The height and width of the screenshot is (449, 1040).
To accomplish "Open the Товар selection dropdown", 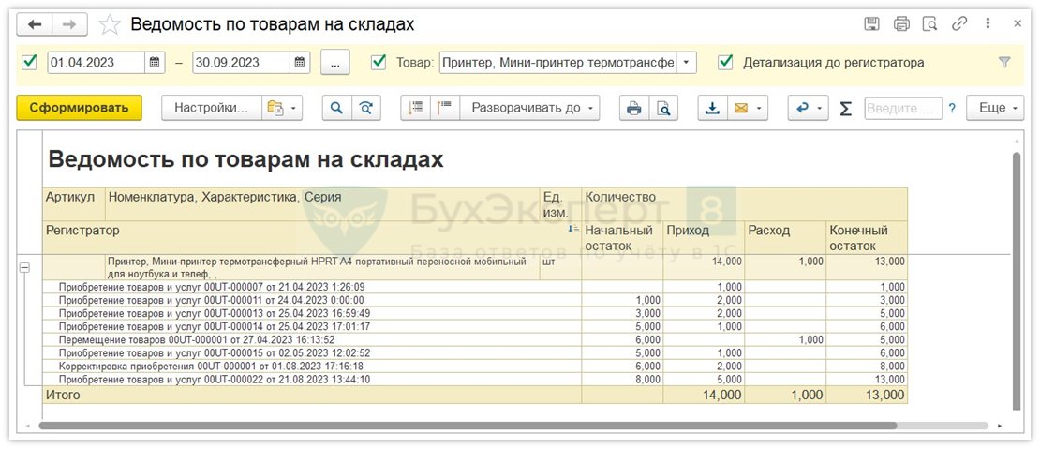I will [x=687, y=63].
